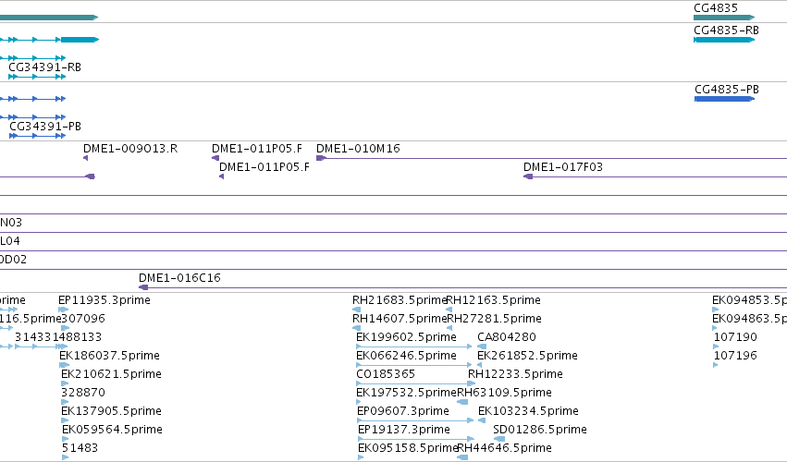Viewport: 787px width, 462px height.
Task: Select the RH44646.5prime EST arrow
Action: [462, 457]
